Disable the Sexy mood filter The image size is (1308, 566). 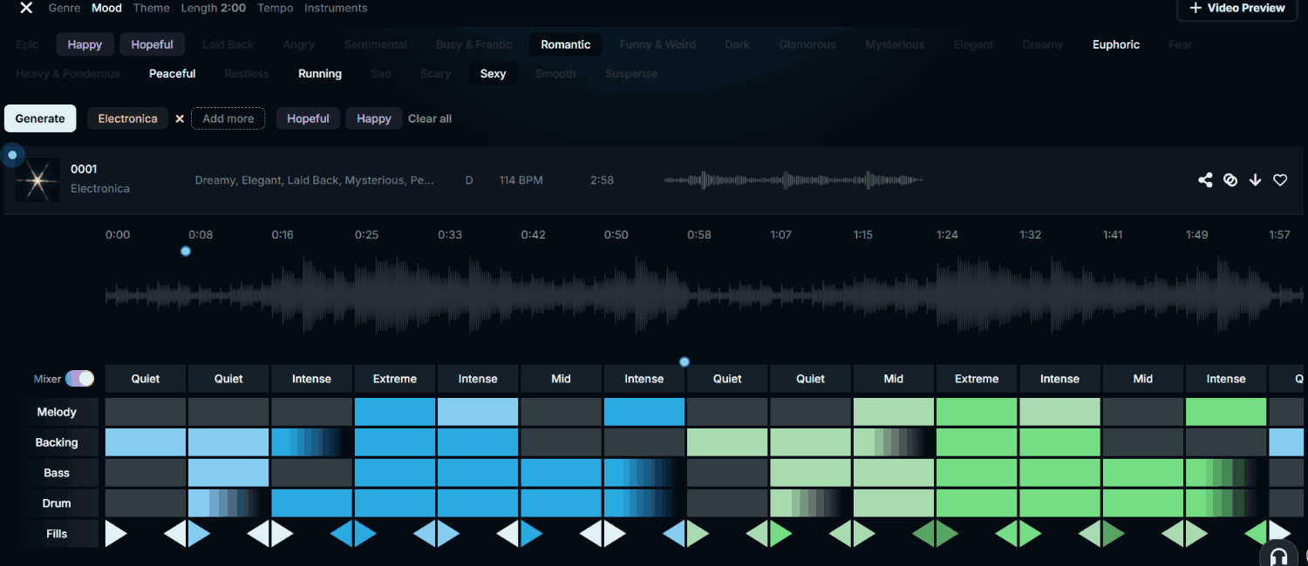(493, 73)
